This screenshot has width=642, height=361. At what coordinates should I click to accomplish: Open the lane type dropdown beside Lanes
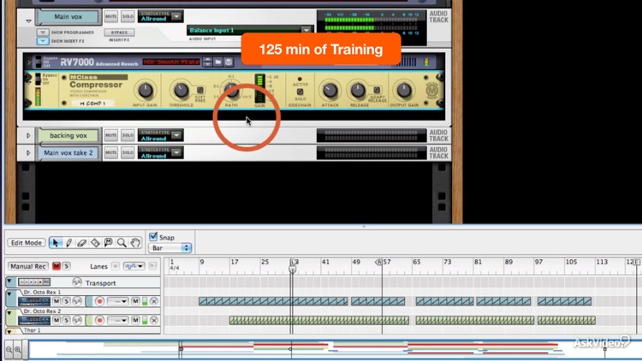[x=134, y=266]
